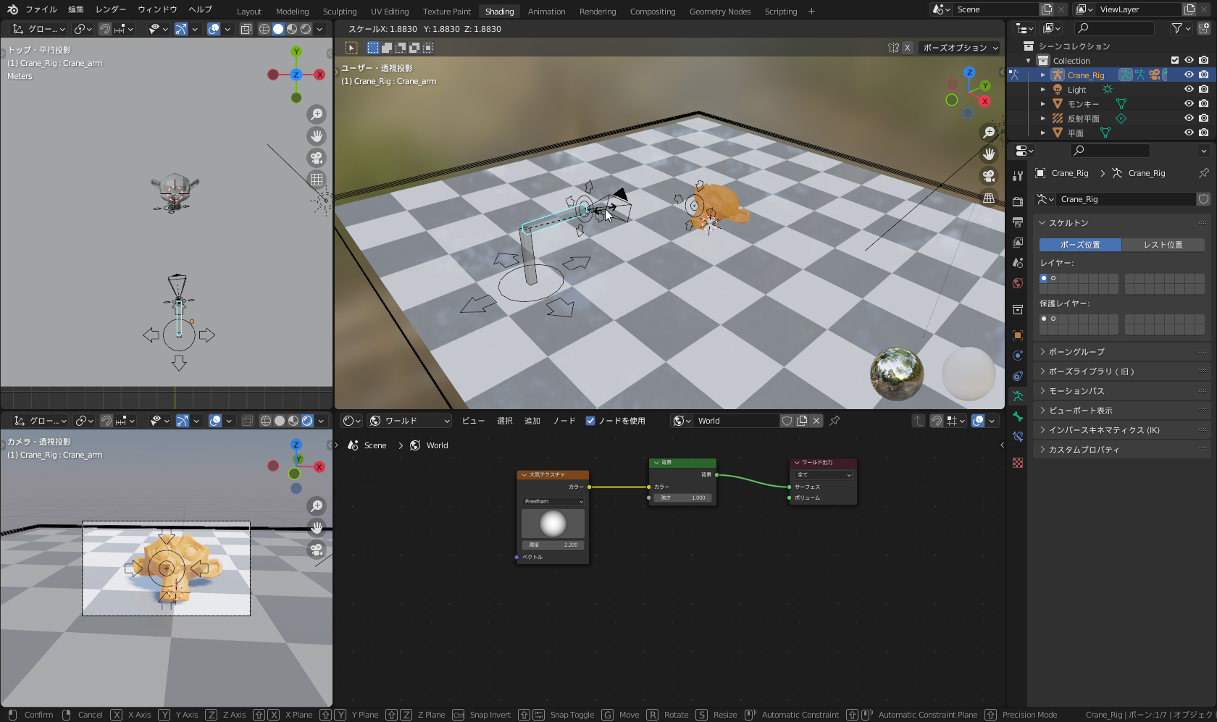
Task: Expand the Crane_Rig item in the outliner
Action: tap(1043, 75)
